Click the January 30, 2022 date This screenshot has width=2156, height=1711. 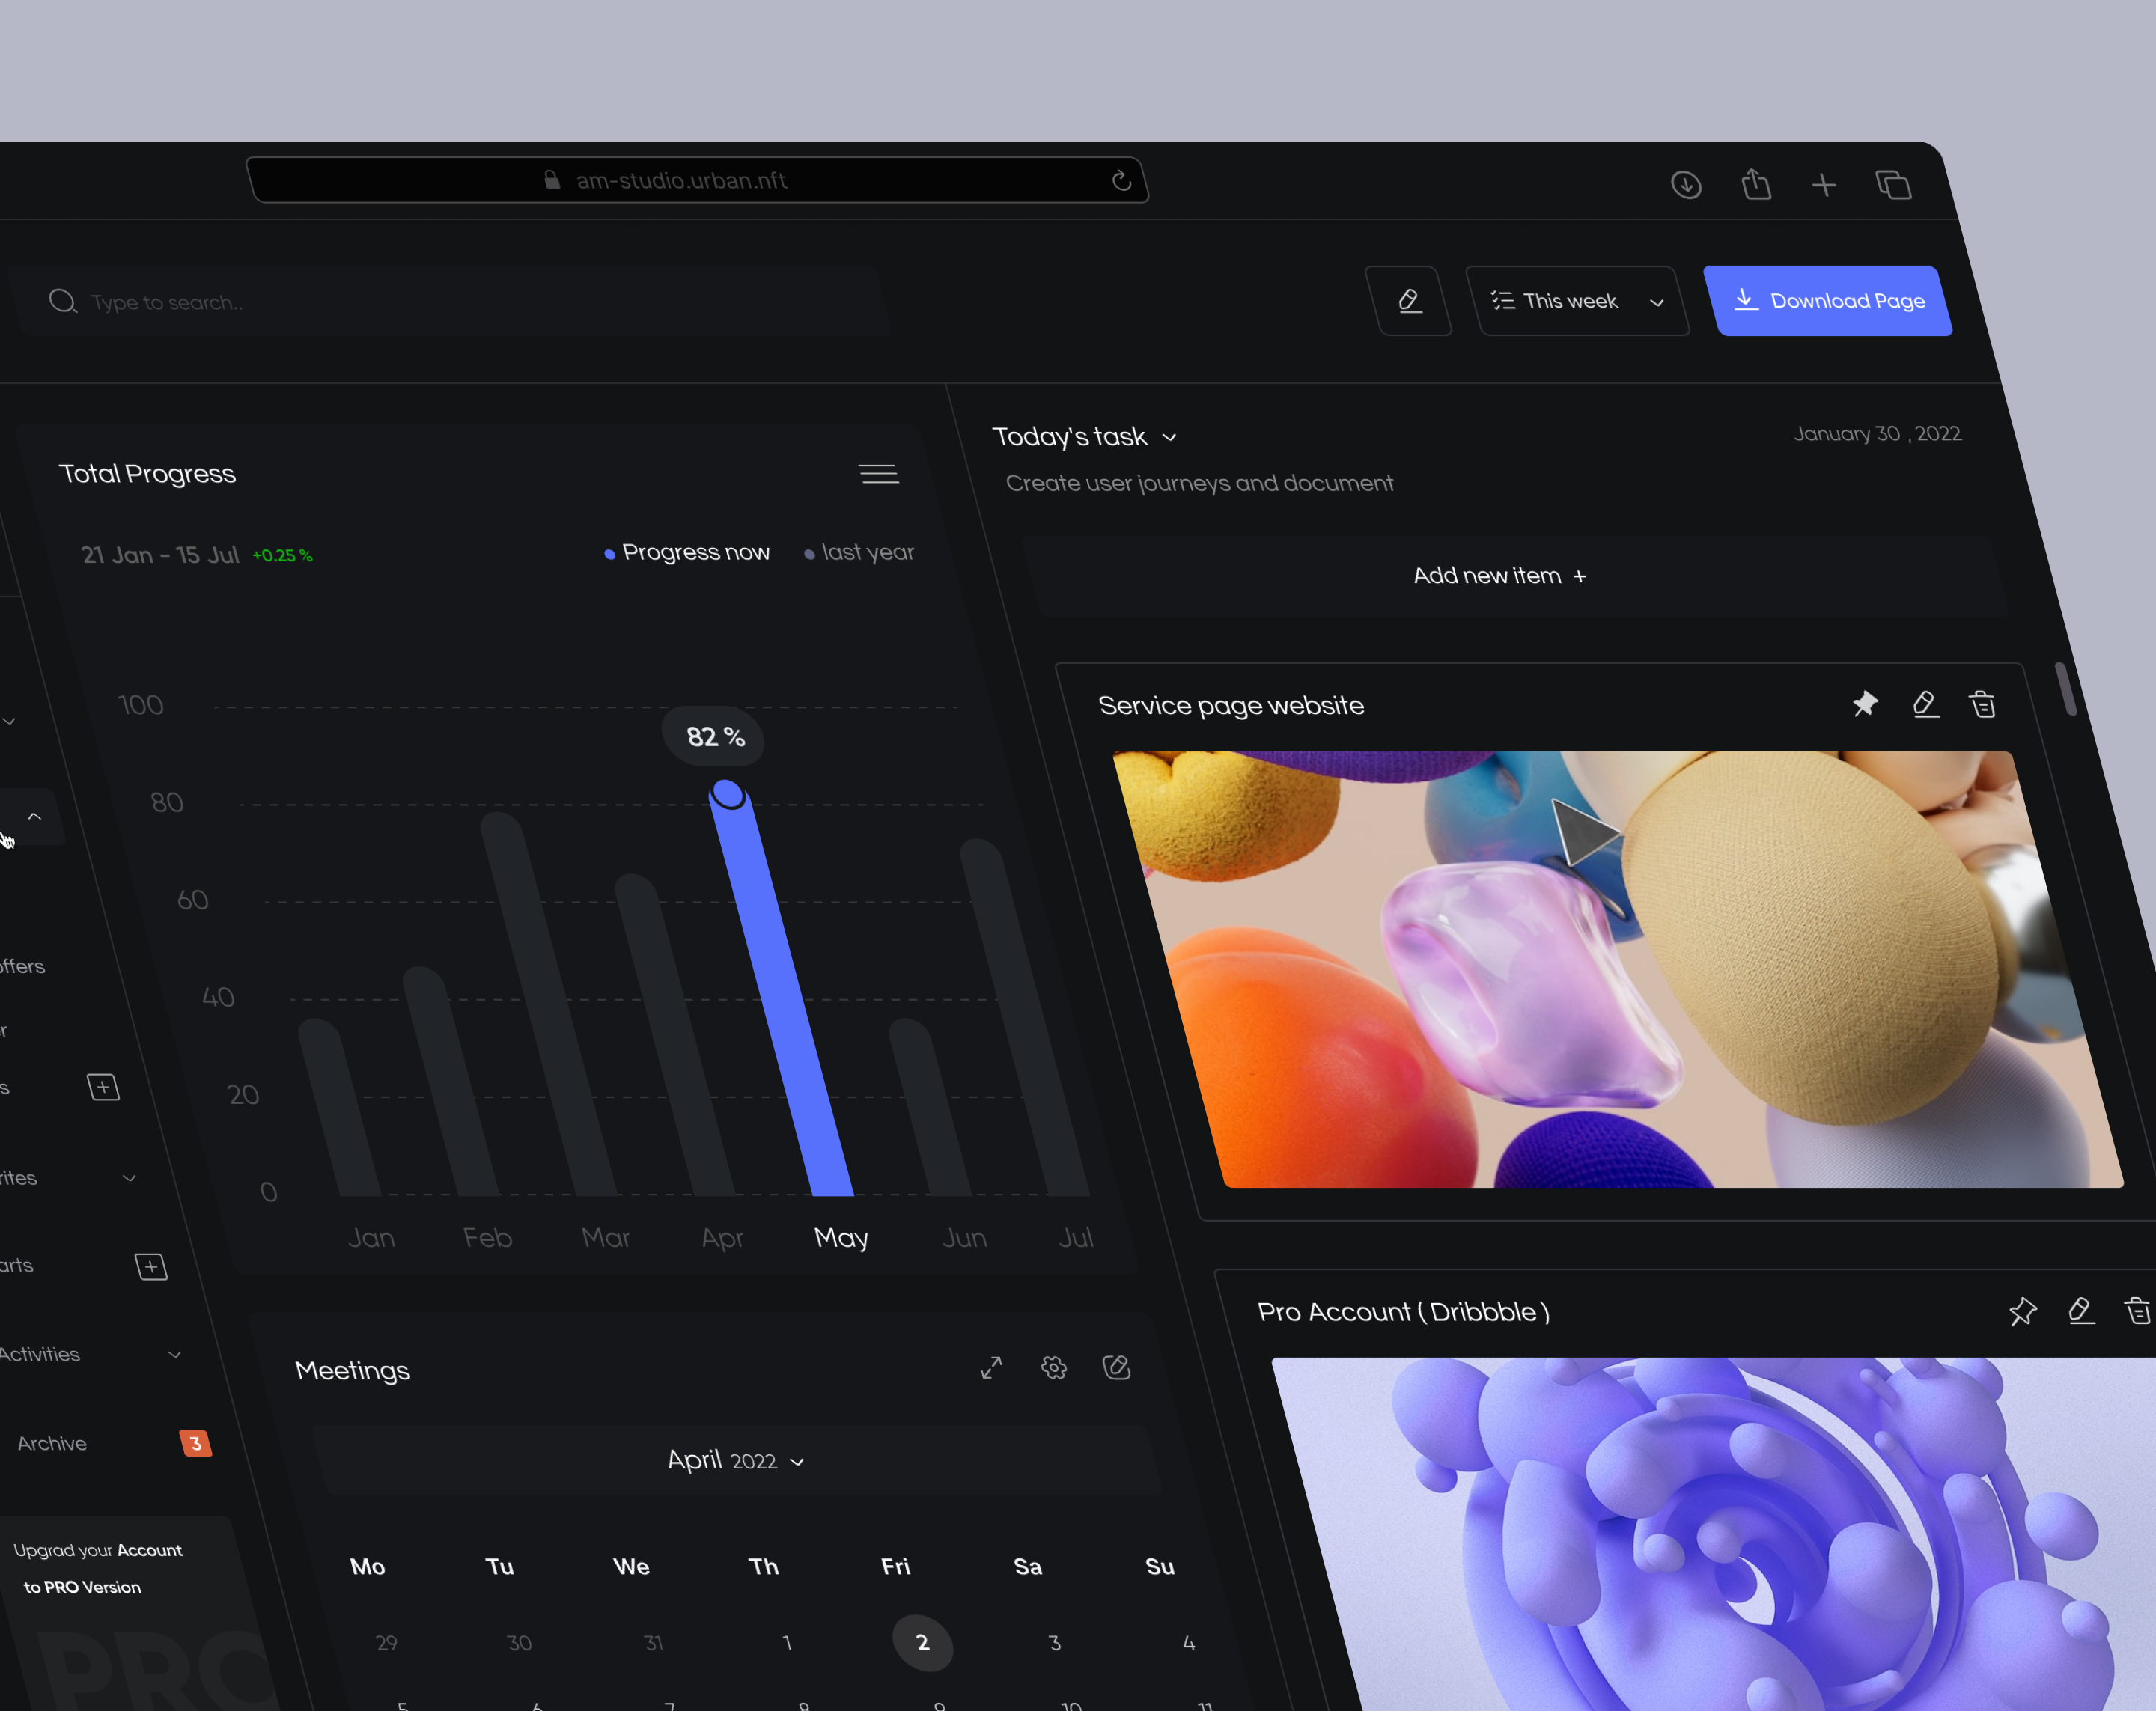(x=1877, y=434)
